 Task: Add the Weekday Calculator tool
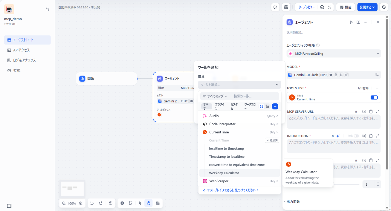(x=240, y=173)
